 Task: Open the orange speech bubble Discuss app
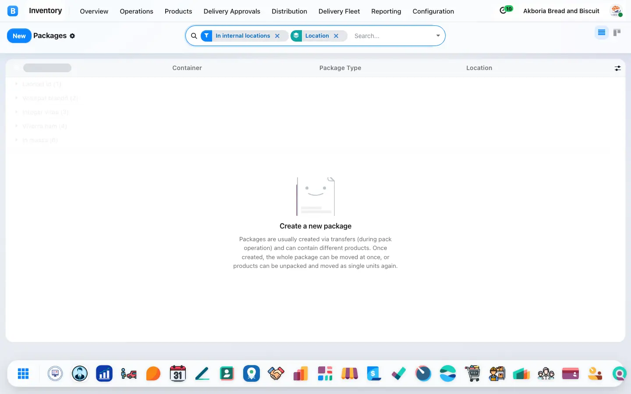click(153, 373)
